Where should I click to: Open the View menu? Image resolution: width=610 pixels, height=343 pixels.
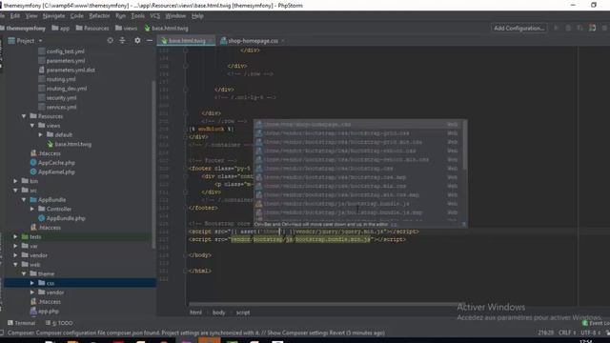(31, 16)
